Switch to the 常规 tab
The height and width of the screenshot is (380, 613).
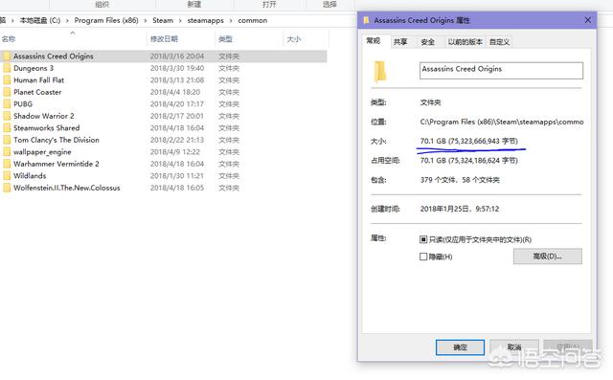click(x=374, y=40)
